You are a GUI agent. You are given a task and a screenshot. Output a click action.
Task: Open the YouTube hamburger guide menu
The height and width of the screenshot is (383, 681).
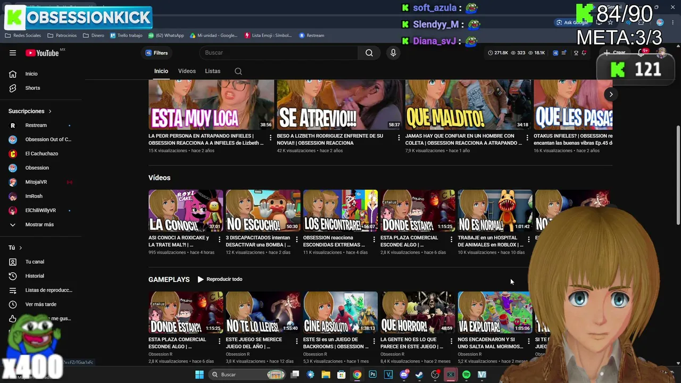(x=13, y=53)
